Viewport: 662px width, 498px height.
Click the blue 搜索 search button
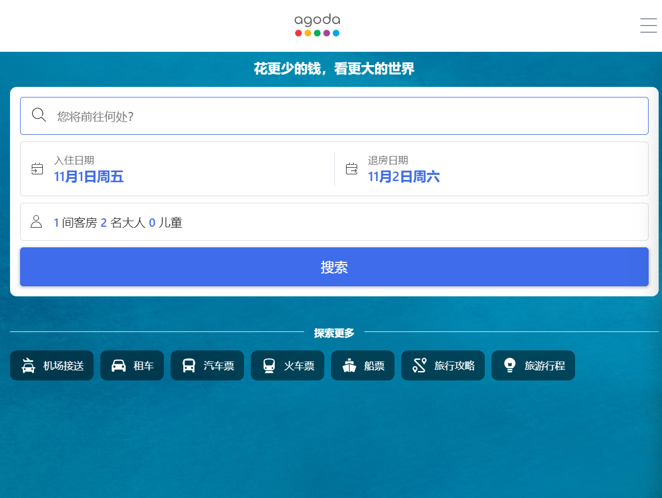pyautogui.click(x=334, y=267)
